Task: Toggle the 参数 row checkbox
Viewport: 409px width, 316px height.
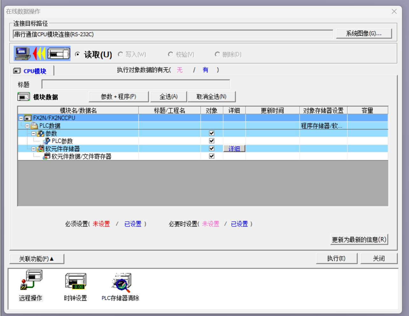Action: (x=212, y=133)
